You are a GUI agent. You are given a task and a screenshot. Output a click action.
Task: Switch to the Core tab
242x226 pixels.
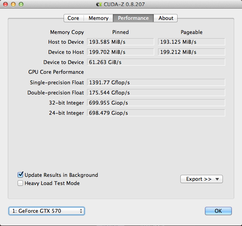pos(73,18)
